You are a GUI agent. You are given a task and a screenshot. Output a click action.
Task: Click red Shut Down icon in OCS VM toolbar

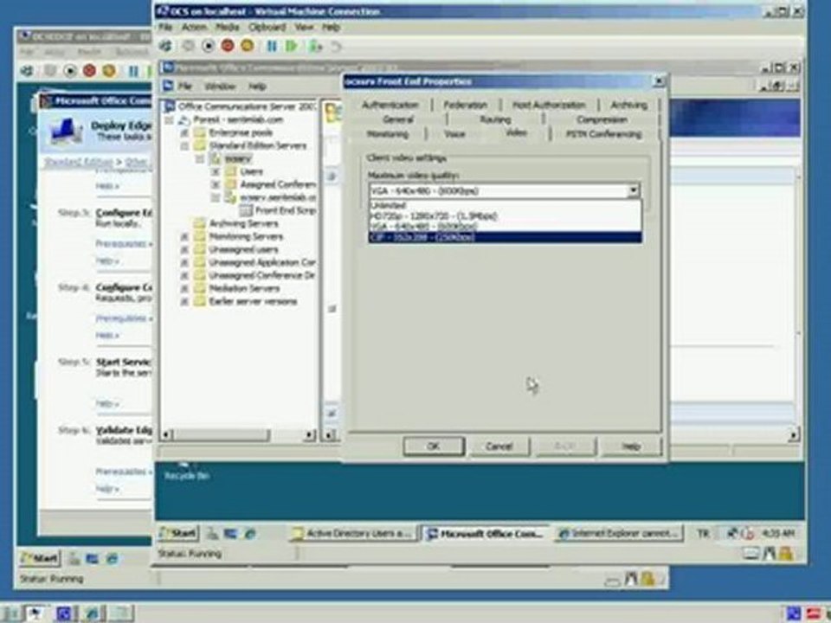coord(228,46)
